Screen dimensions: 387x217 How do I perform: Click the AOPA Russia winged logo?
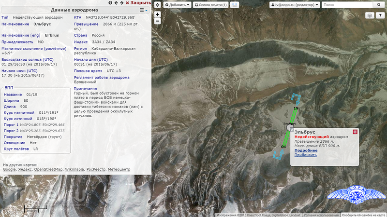click(356, 195)
